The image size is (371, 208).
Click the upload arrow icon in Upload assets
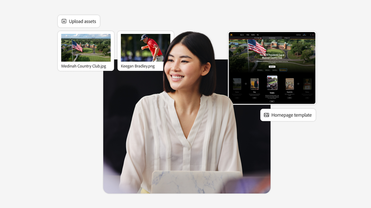point(64,21)
